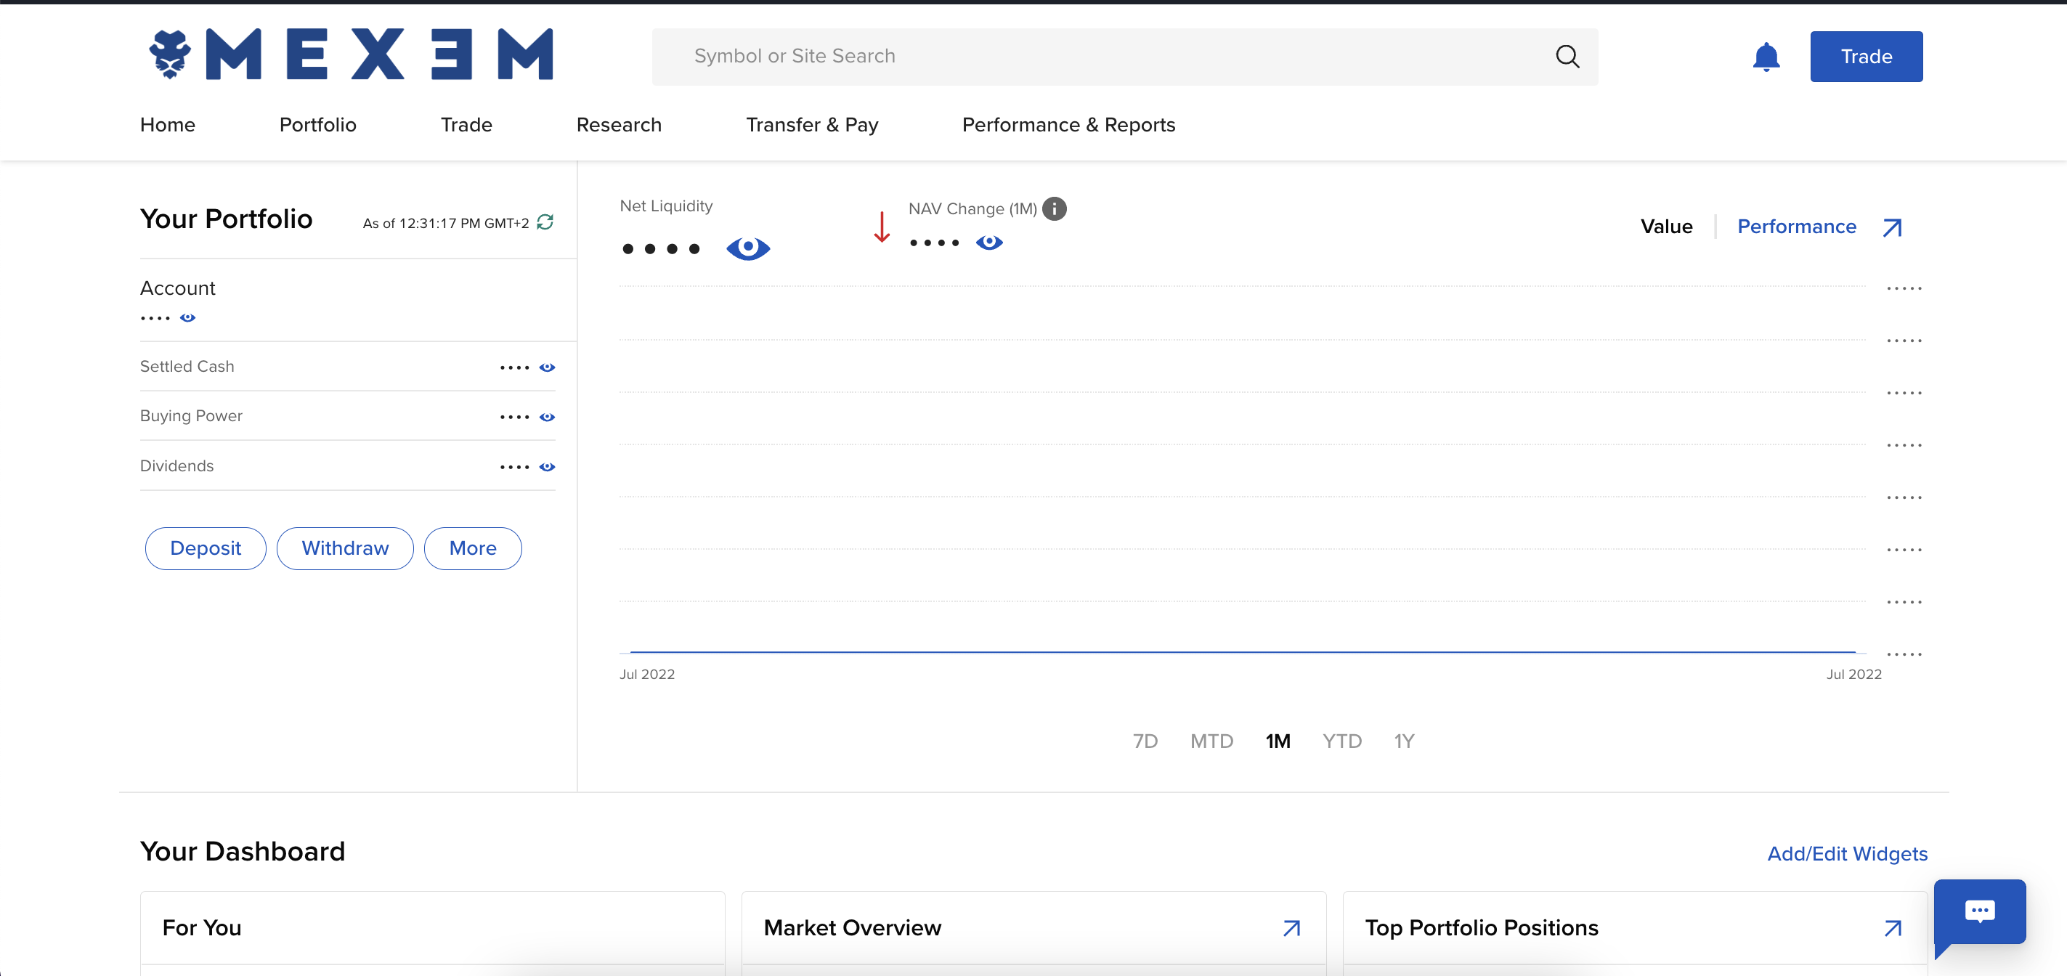Image resolution: width=2067 pixels, height=976 pixels.
Task: Open Market Overview widget arrow icon
Action: 1291,928
